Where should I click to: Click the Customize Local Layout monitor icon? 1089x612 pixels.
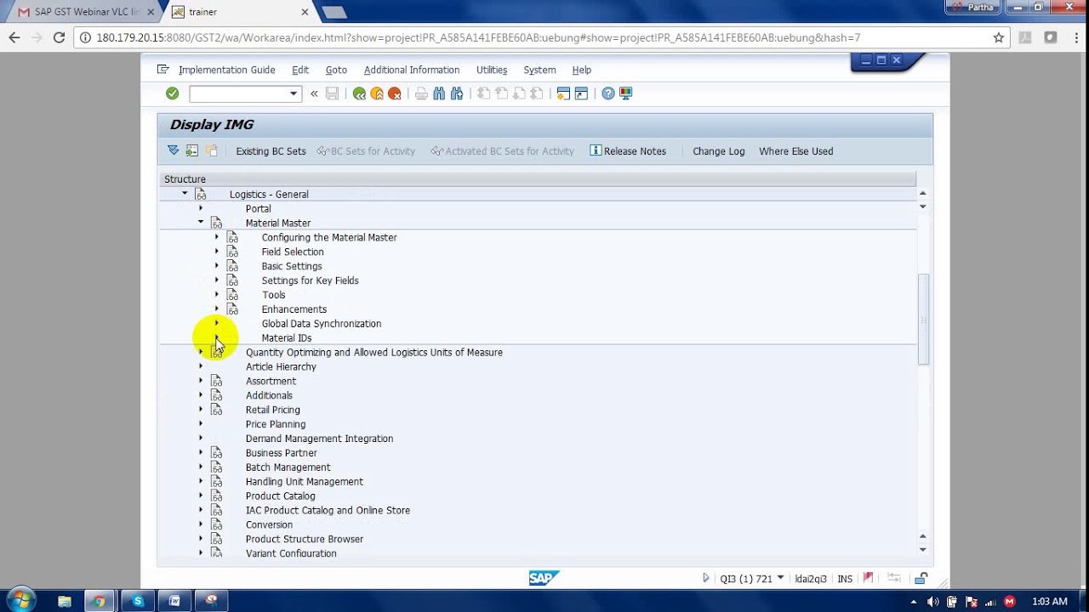[x=626, y=93]
